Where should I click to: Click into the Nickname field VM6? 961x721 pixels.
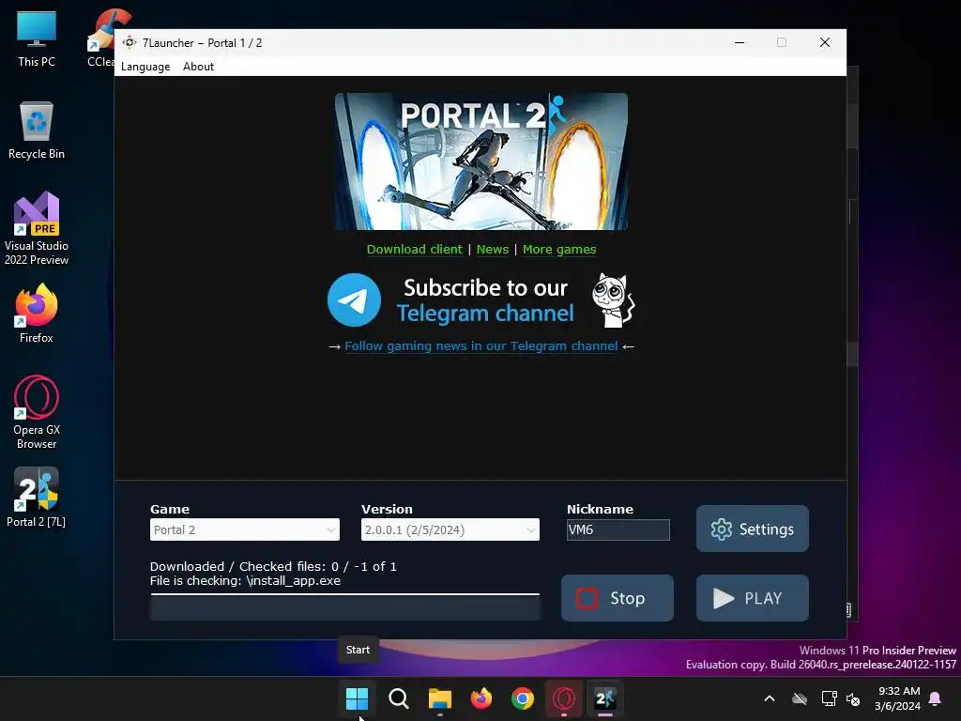click(x=618, y=529)
